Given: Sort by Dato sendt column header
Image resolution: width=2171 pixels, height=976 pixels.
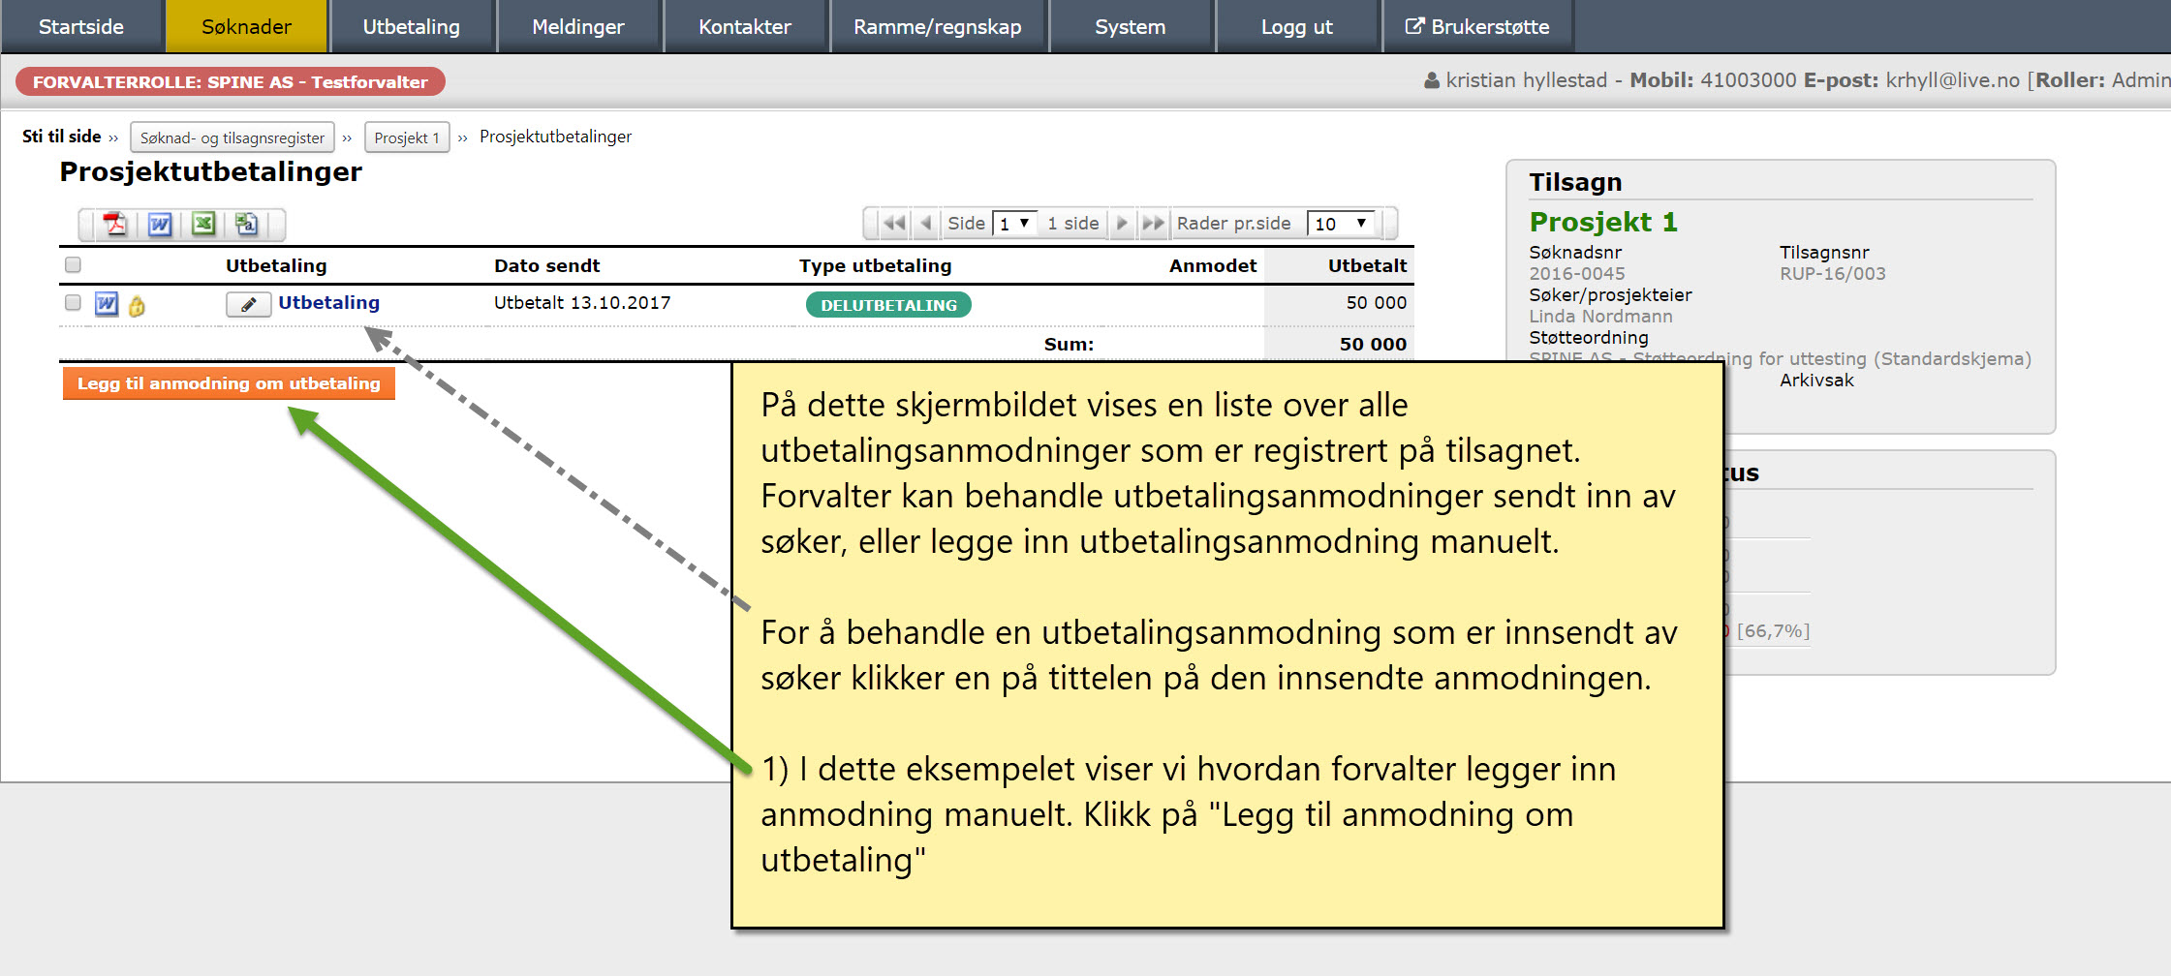Looking at the screenshot, I should (x=547, y=265).
